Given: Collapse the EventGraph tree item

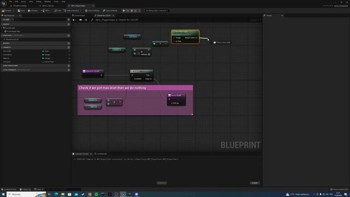Looking at the screenshot, I should pos(2,28).
